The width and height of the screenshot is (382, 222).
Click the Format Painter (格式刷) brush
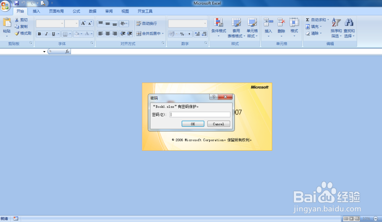(17, 33)
